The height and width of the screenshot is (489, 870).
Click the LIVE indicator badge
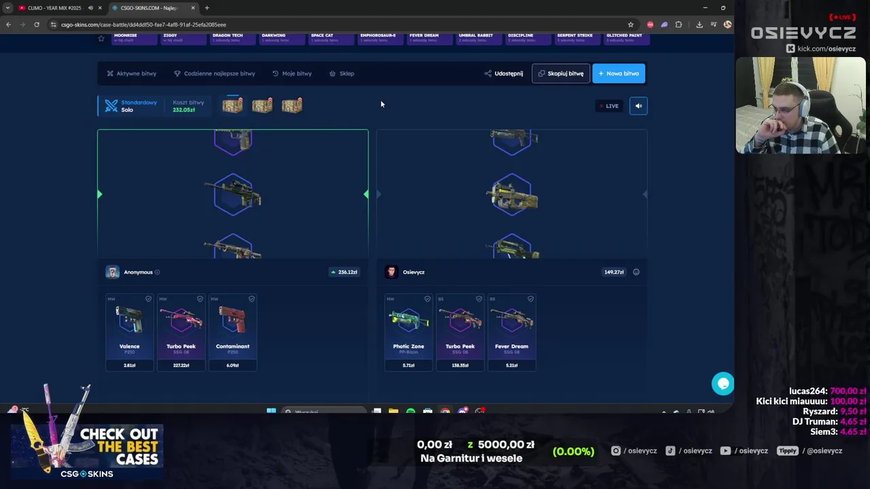608,106
